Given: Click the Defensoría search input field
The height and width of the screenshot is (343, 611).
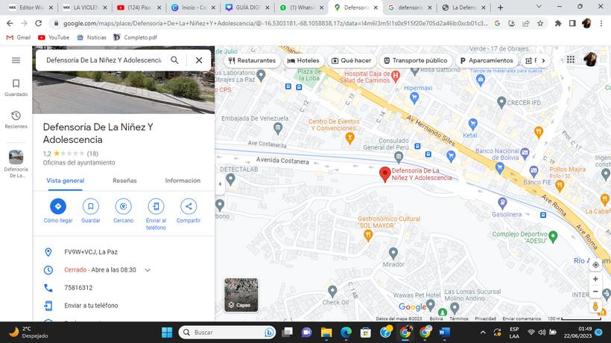Looking at the screenshot, I should pos(104,60).
